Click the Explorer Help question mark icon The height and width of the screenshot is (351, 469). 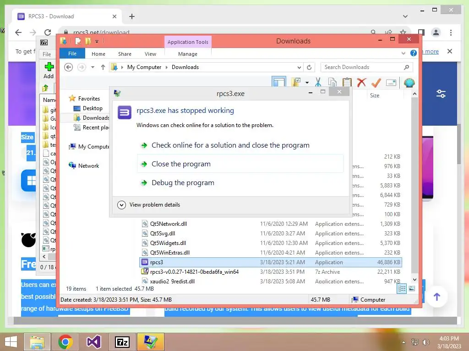pyautogui.click(x=414, y=53)
